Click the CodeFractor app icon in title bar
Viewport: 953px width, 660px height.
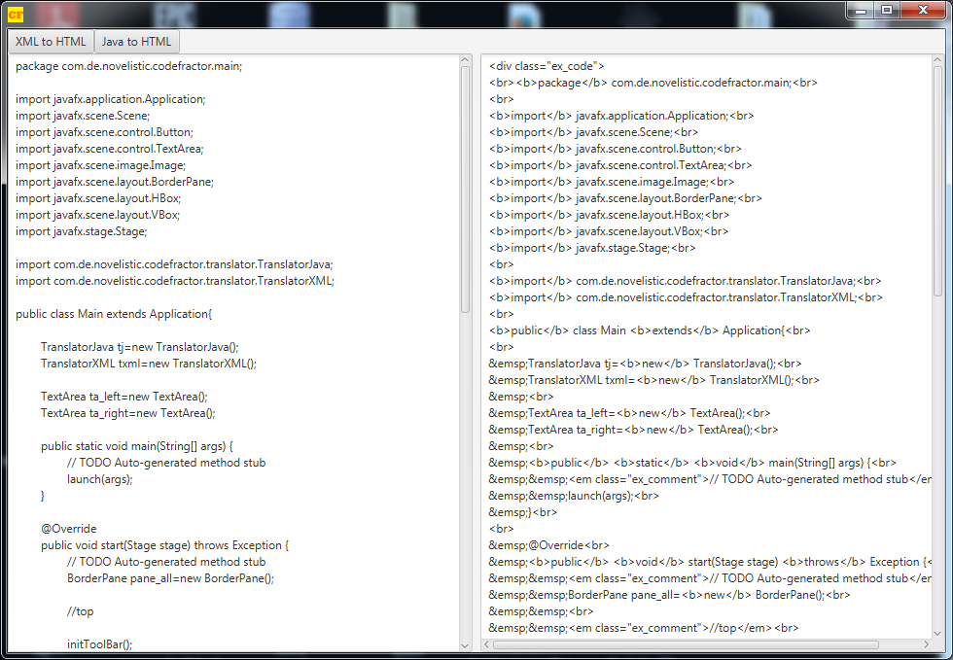point(16,14)
